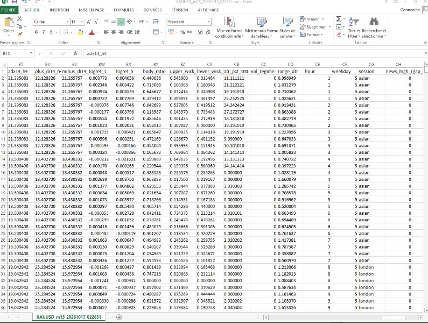
Task: Click the insert function fx icon
Action: pos(75,53)
